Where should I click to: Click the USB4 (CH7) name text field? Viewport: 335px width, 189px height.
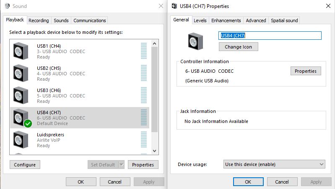[270, 36]
